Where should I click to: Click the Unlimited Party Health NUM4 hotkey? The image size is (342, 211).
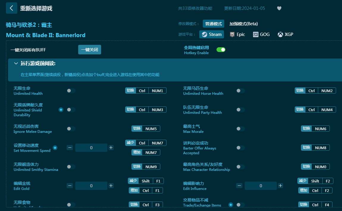(316, 110)
